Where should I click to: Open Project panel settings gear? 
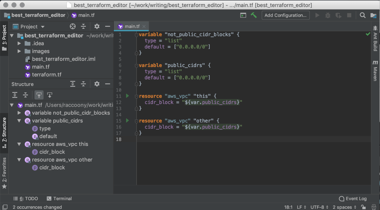(97, 26)
